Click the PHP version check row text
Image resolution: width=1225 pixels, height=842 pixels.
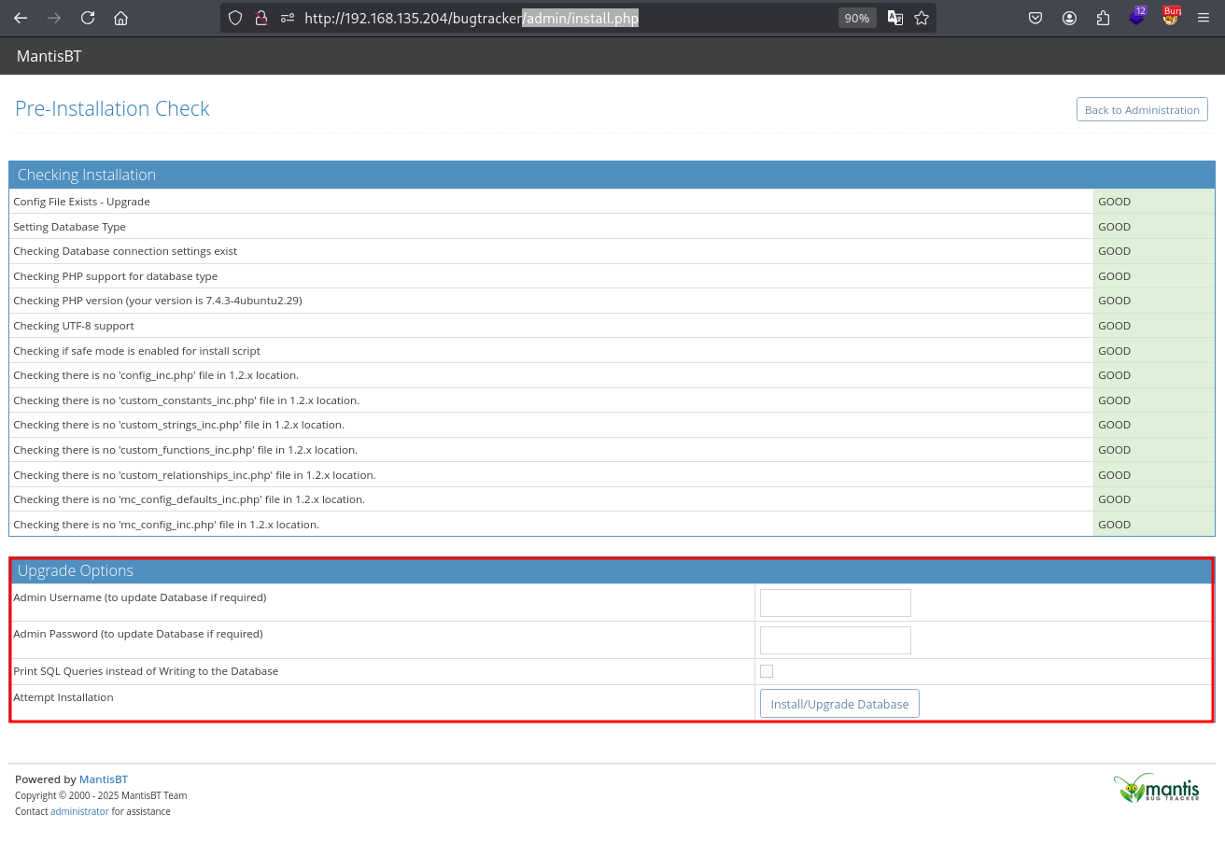pyautogui.click(x=158, y=301)
